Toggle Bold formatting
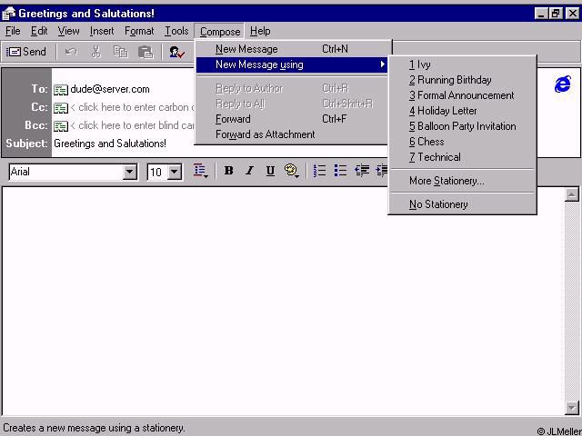Screen dimensions: 582x436 [x=228, y=171]
